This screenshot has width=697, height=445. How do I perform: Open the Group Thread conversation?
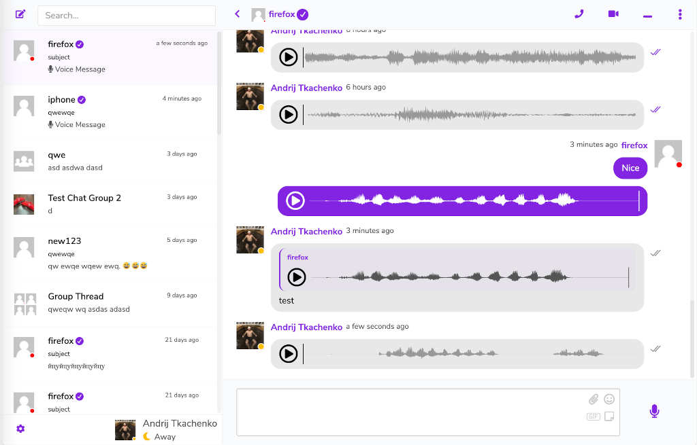pyautogui.click(x=110, y=302)
